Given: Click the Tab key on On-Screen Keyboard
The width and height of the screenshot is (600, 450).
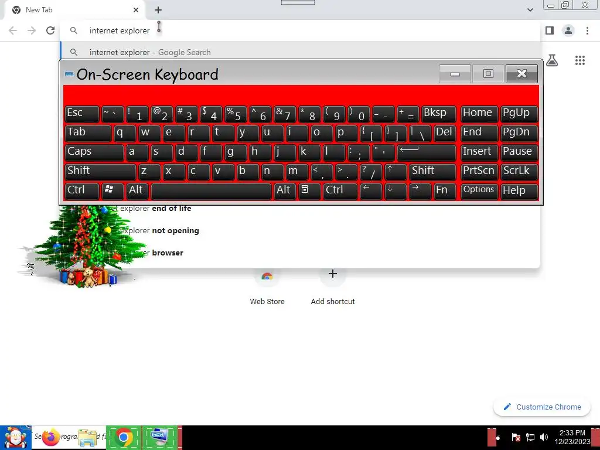Looking at the screenshot, I should 88,133.
